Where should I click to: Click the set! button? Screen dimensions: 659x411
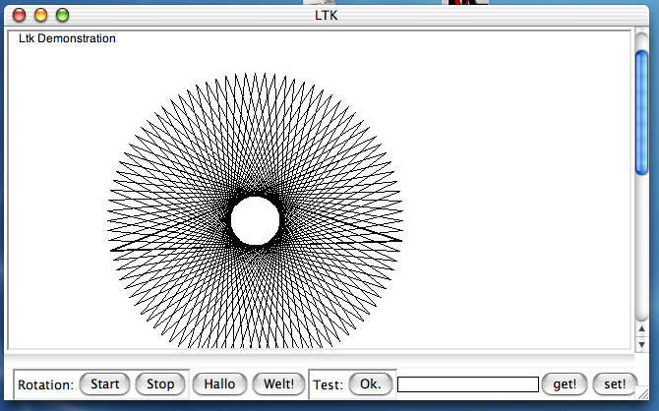coord(615,384)
